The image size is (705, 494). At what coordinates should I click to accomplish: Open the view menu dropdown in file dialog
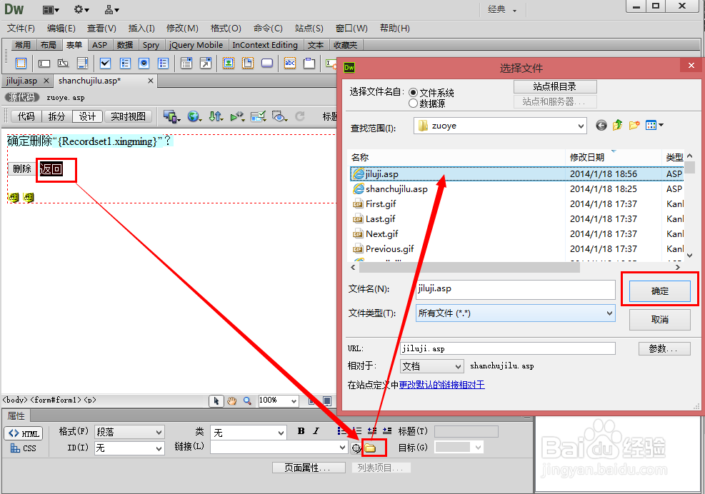tap(654, 126)
